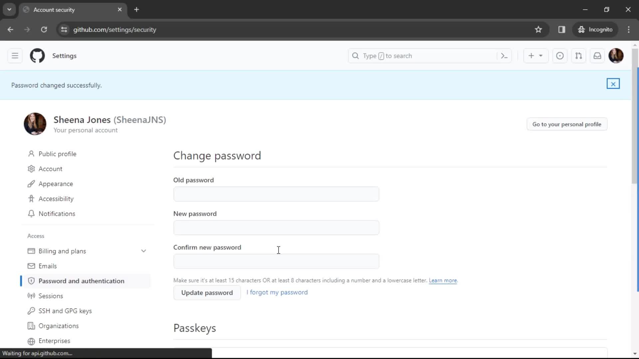Dismiss the password changed banner
This screenshot has width=639, height=359.
click(x=613, y=84)
